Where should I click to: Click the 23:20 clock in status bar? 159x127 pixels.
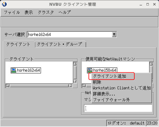click(x=152, y=123)
